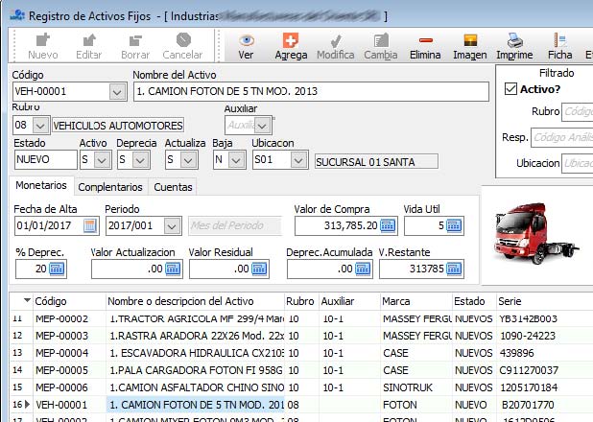Switch to the Monetarios tab

41,185
